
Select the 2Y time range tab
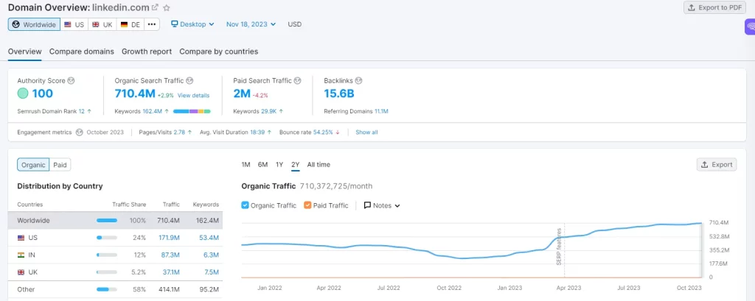pos(295,164)
